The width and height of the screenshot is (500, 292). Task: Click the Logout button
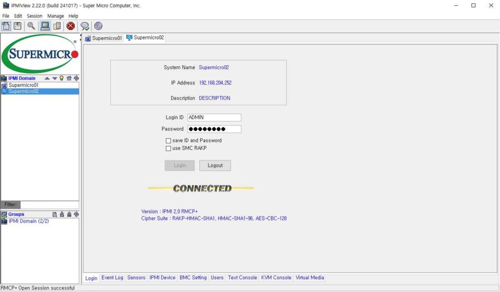(x=215, y=166)
